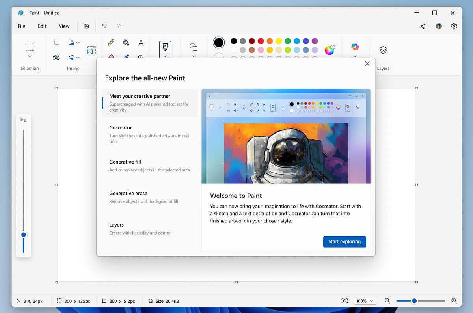This screenshot has width=473, height=313.
Task: Click the brush stroke icon above the size slider
Action: [x=24, y=120]
